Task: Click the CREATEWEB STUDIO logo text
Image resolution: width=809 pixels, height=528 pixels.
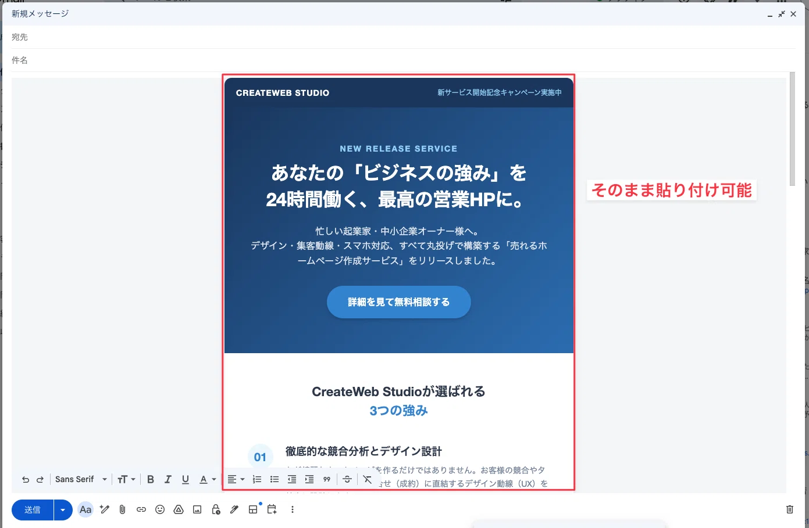Action: 283,93
